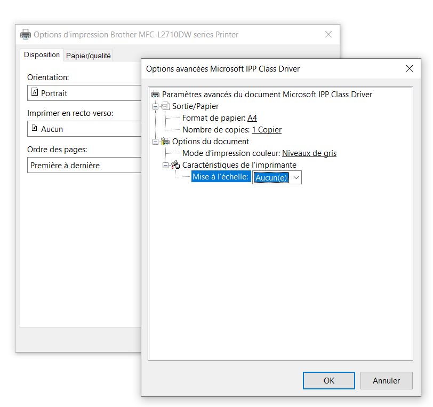Click the 1 Copier copies value
The width and height of the screenshot is (433, 407).
(x=267, y=130)
